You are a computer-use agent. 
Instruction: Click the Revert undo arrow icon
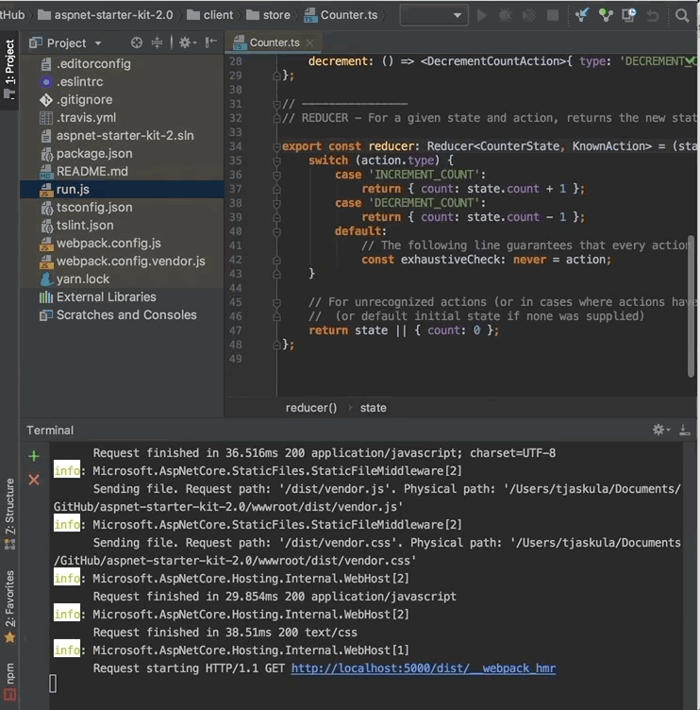pyautogui.click(x=653, y=16)
